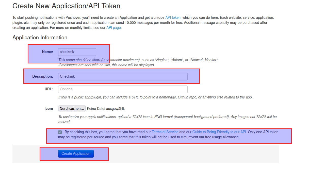Click the "Application Information" section heading

coord(40,38)
